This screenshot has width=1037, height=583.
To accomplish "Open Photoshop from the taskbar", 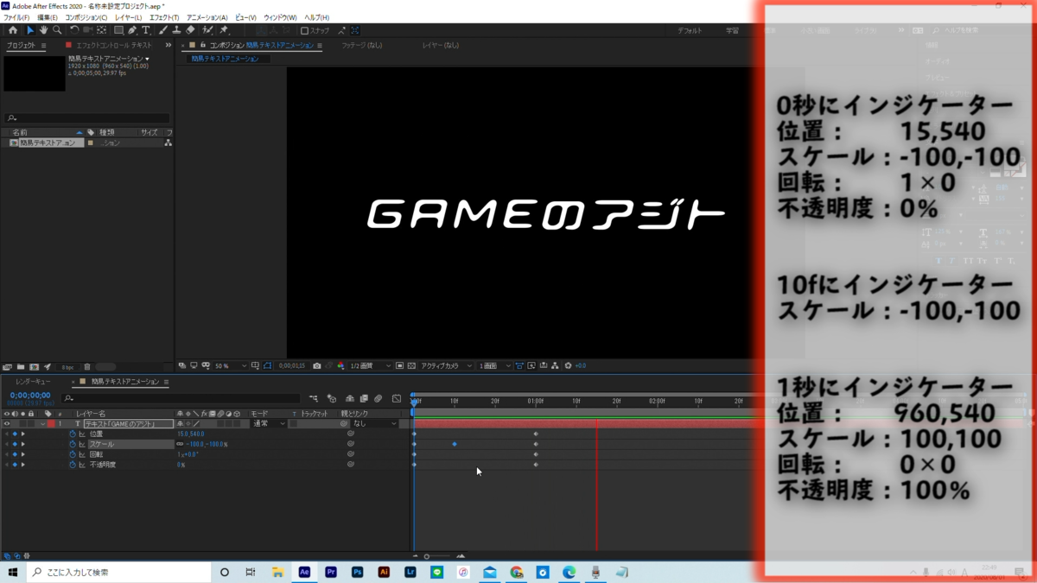I will pos(358,572).
